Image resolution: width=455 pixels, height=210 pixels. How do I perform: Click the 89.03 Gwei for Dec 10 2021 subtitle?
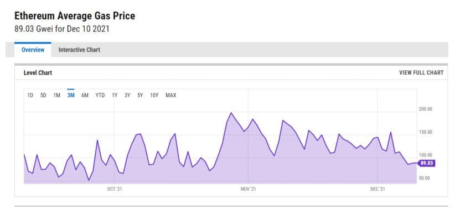tap(62, 29)
